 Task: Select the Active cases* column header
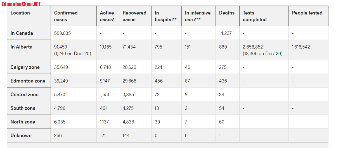107,16
